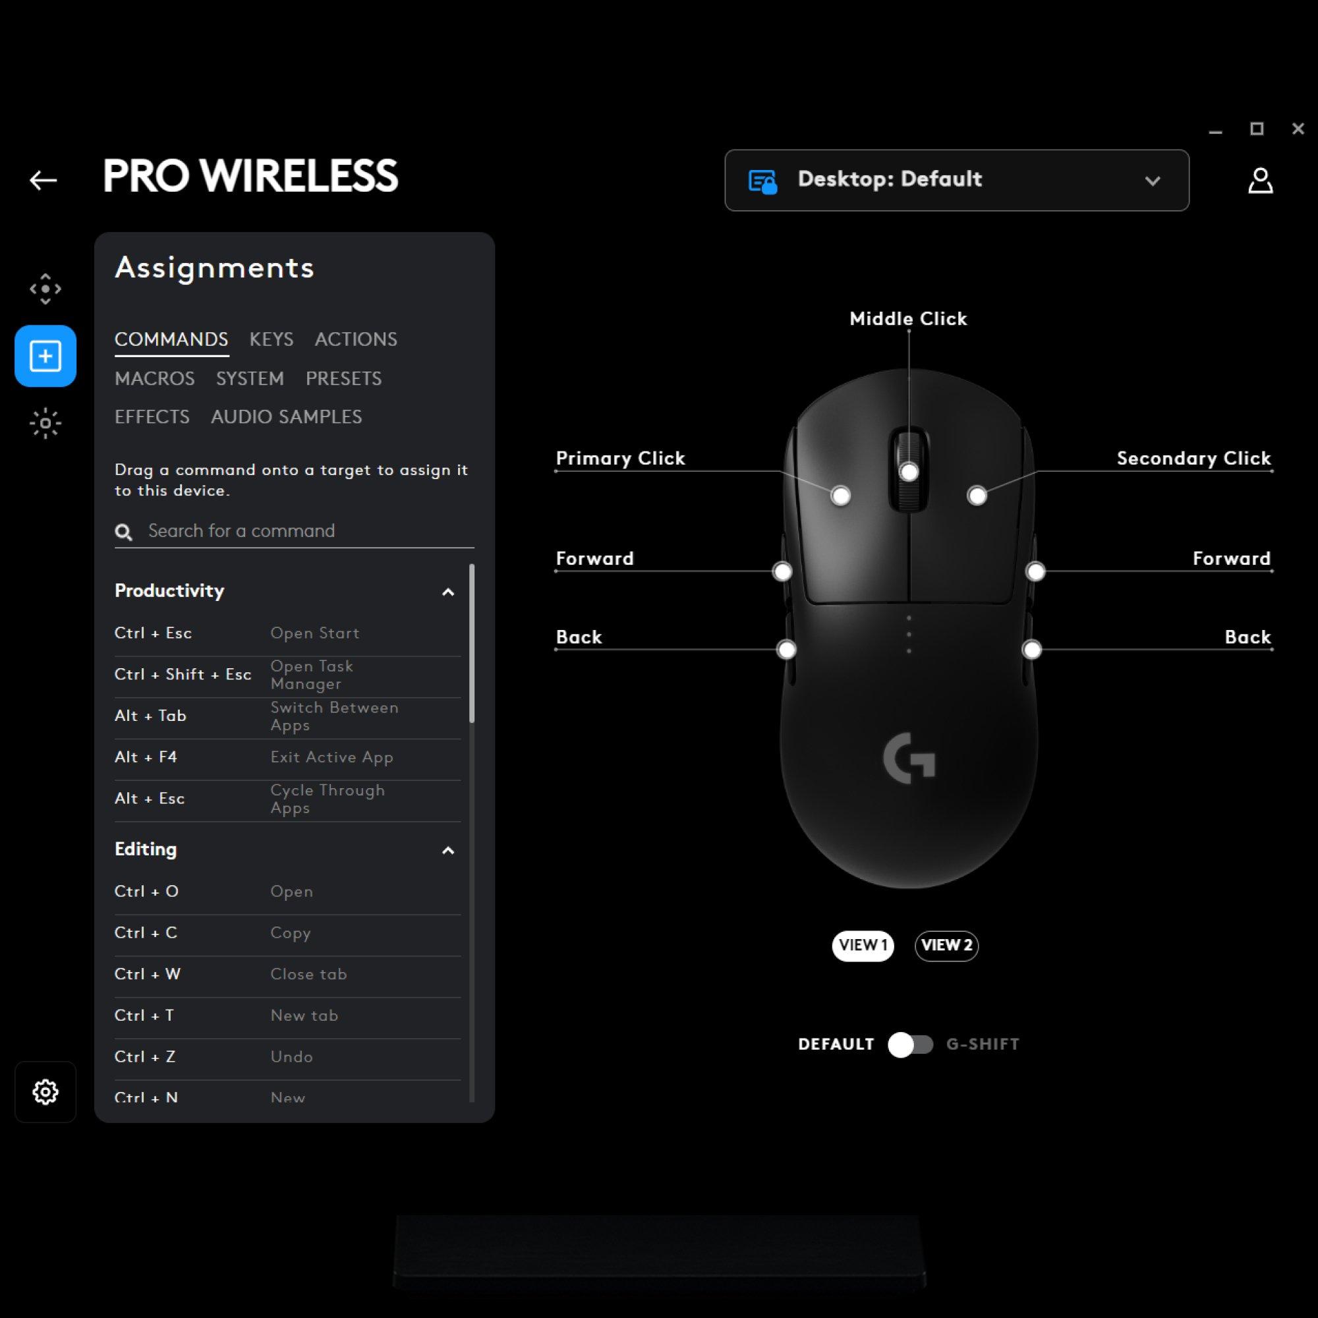Click the lighting effects icon
The width and height of the screenshot is (1318, 1318).
click(45, 422)
